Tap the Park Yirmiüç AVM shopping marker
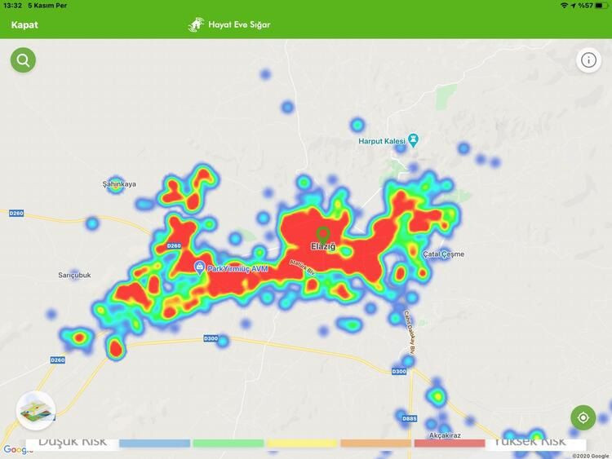 [199, 267]
